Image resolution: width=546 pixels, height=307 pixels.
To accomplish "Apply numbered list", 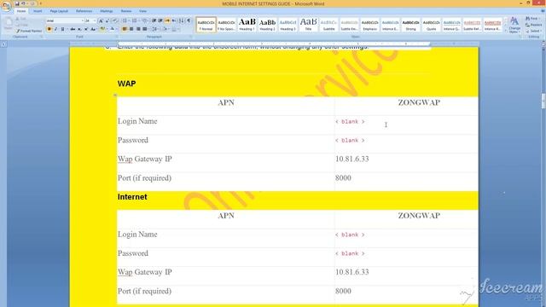I will tap(135, 20).
